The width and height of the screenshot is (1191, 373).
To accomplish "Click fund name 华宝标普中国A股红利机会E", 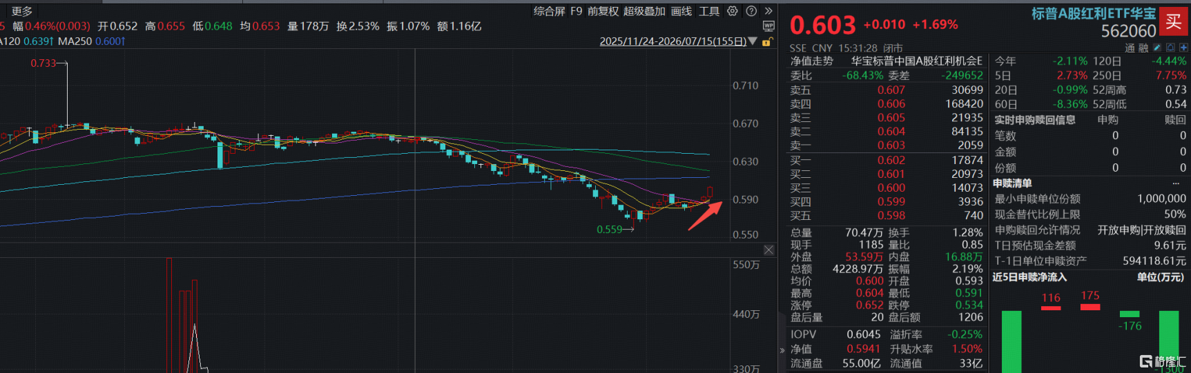I will (x=916, y=61).
